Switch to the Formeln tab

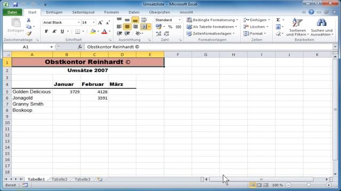pos(111,12)
